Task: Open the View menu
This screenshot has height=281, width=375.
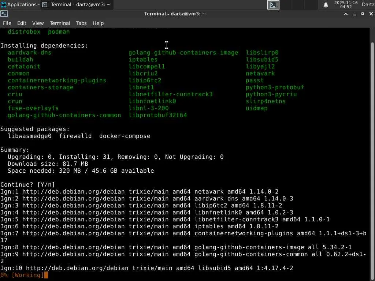Action: (x=38, y=23)
